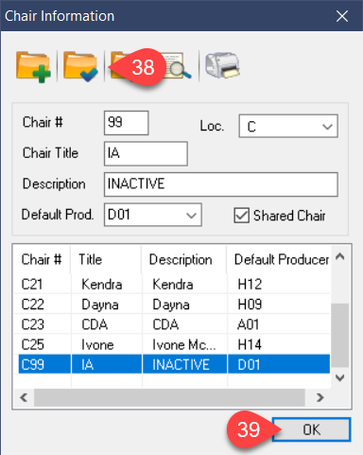The image size is (363, 455).
Task: Select chair row C99
Action: [173, 365]
